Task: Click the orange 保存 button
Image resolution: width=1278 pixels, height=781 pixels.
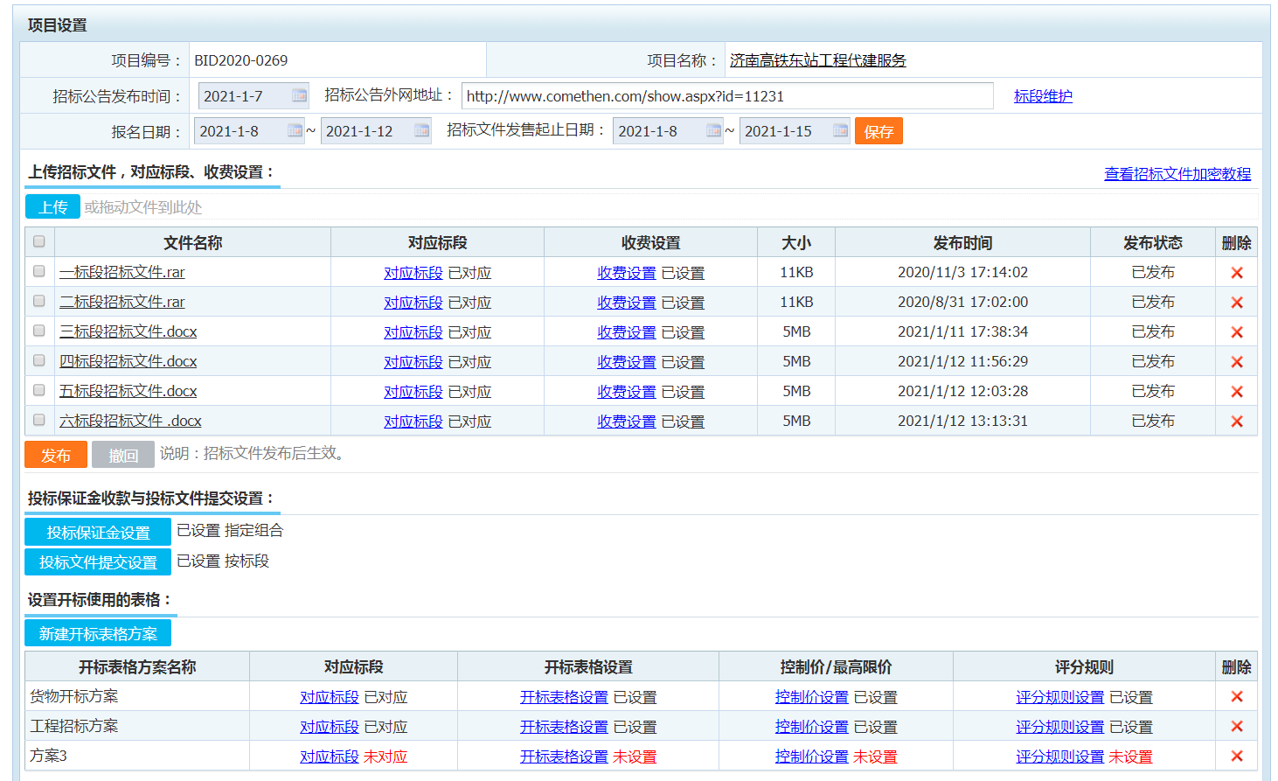Action: tap(879, 131)
